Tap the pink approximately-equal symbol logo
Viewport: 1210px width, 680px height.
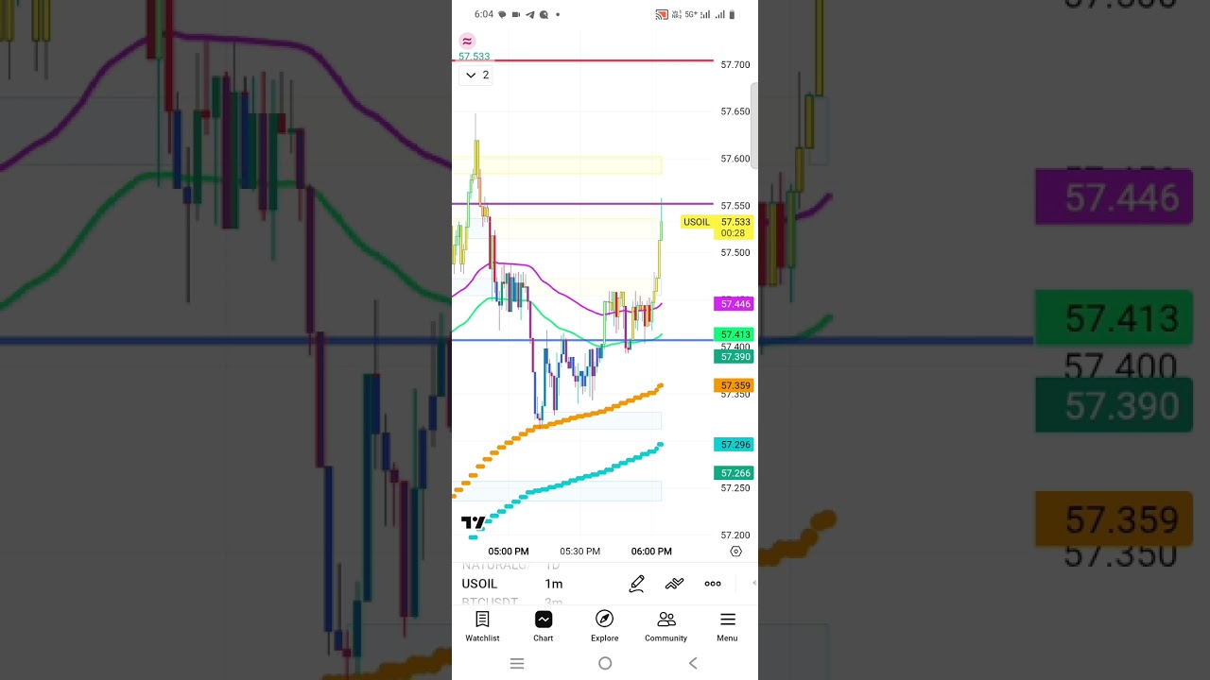[467, 41]
